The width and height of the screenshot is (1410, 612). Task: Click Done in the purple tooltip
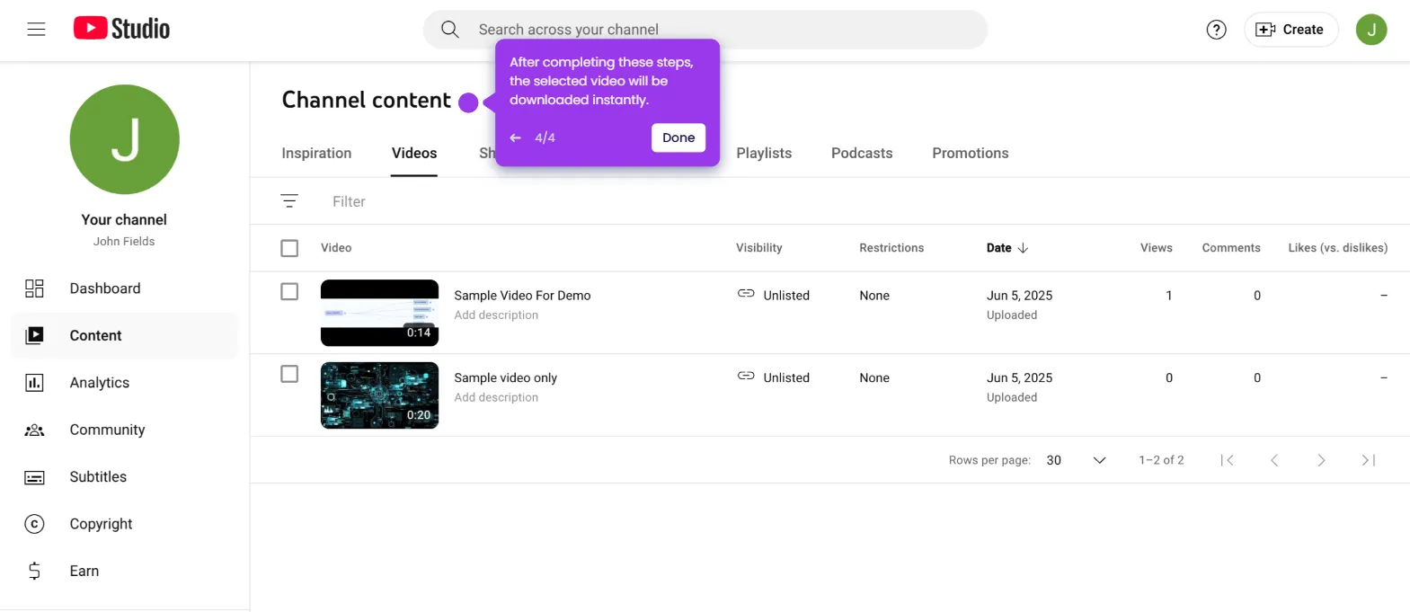coord(678,137)
